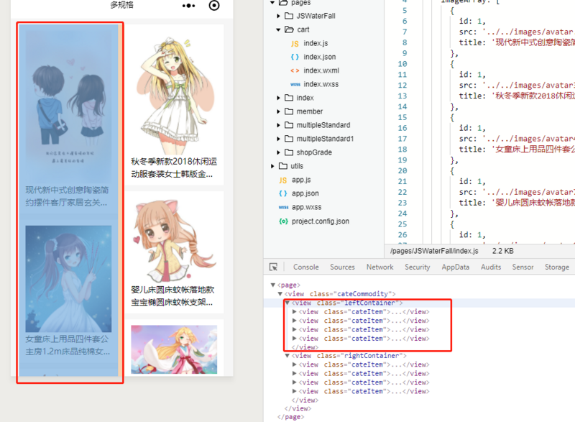Viewport: 575px width, 422px height.
Task: Expand the JSWaterFall folder arrow
Action: pyautogui.click(x=278, y=16)
